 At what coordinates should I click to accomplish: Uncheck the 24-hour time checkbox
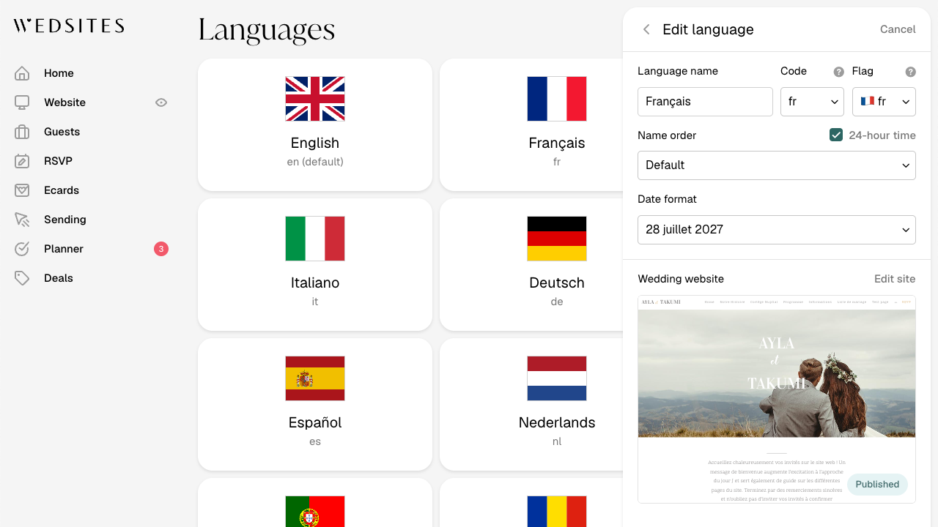[836, 135]
